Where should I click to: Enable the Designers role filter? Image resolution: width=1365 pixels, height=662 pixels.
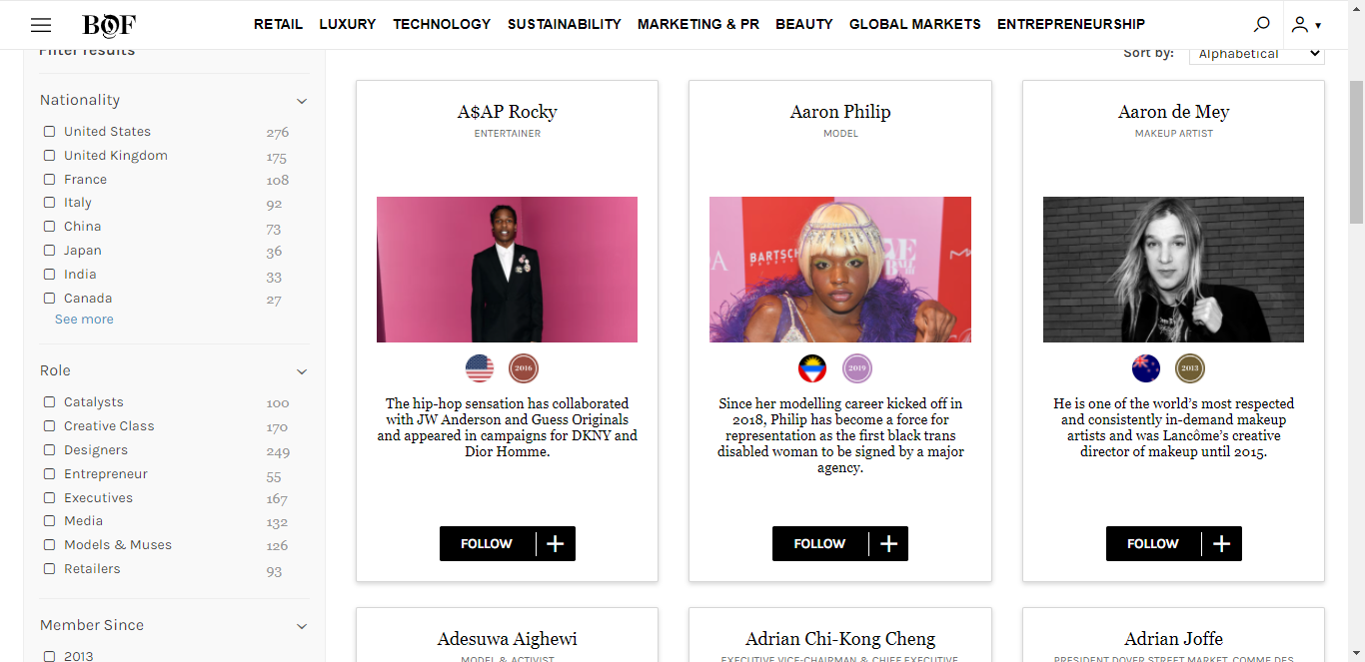[48, 449]
